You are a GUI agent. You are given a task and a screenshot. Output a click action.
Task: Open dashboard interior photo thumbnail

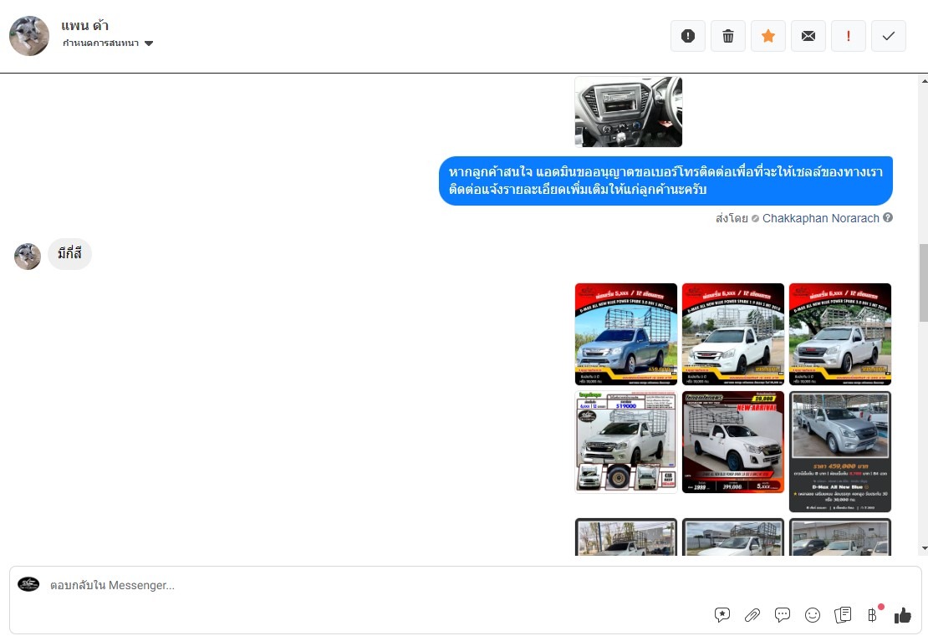coord(629,111)
